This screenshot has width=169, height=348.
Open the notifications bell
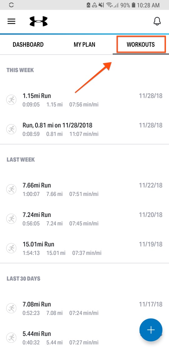click(157, 21)
